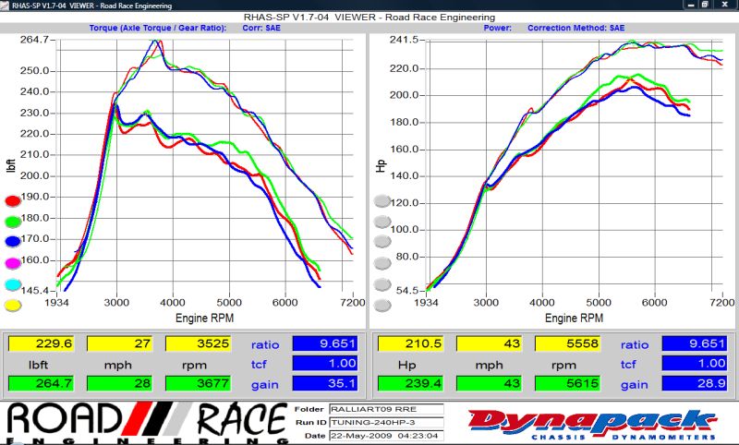Click the green 264.7 peak torque field
Viewport: 739px width, 445px height.
coord(40,383)
